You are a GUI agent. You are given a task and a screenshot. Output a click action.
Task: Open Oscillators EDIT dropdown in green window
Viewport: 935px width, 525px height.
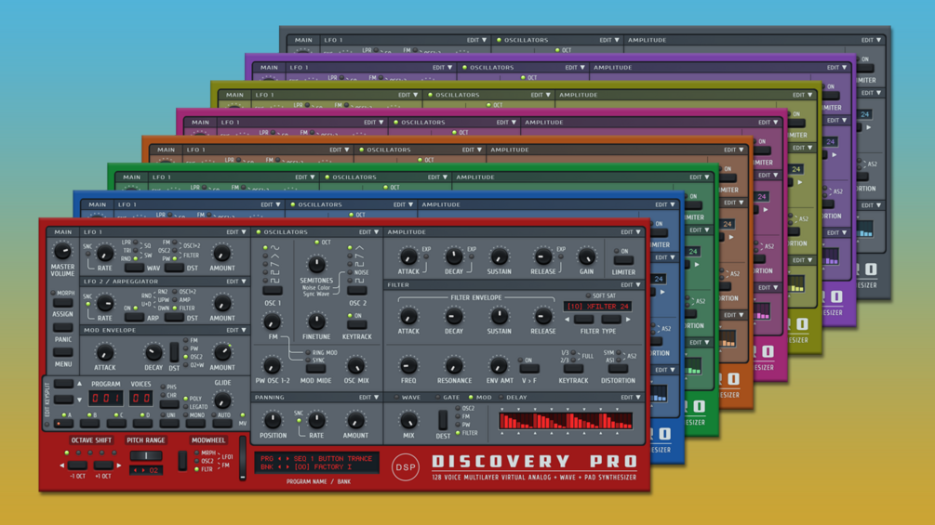coord(437,177)
